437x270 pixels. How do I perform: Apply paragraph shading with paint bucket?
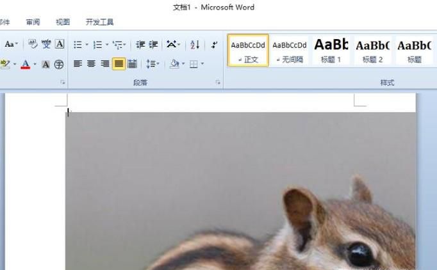tap(175, 64)
